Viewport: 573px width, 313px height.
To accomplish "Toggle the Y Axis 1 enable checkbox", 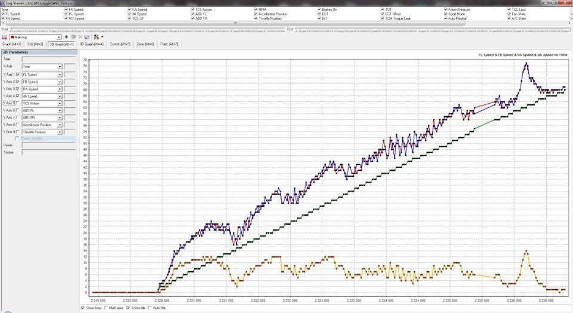I will click(17, 75).
